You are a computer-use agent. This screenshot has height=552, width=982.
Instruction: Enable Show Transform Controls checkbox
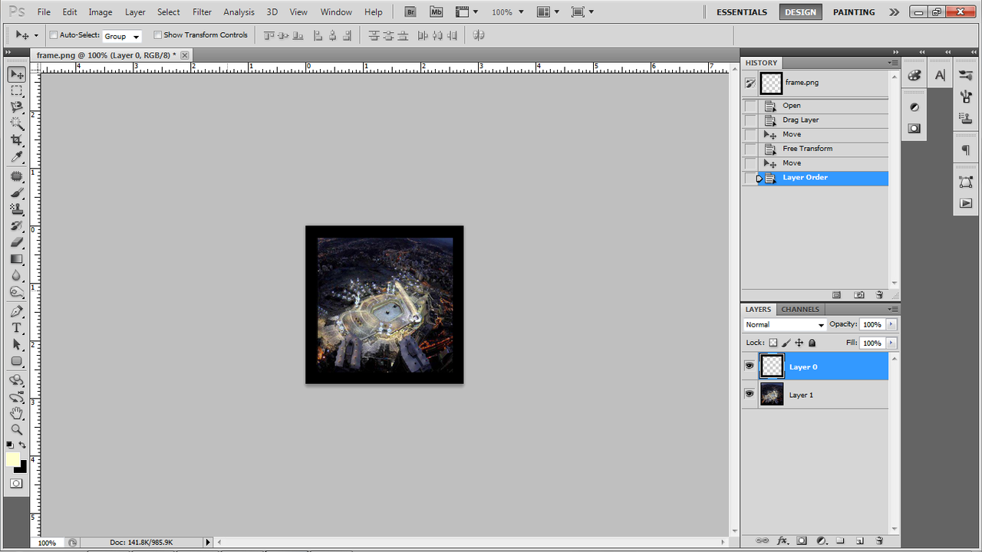click(x=158, y=35)
